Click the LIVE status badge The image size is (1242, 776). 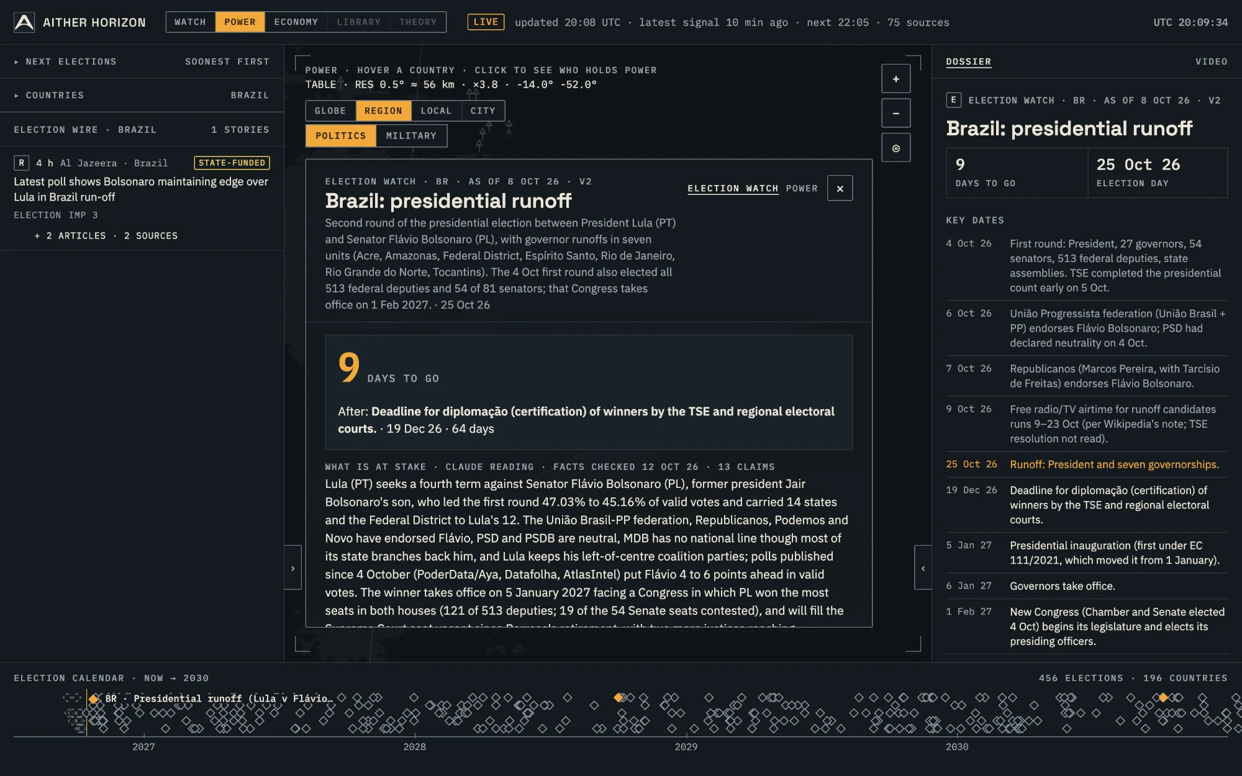click(486, 22)
